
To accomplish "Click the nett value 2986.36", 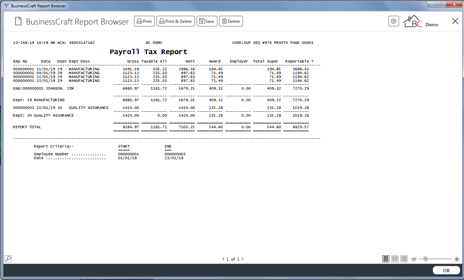I will (x=187, y=69).
